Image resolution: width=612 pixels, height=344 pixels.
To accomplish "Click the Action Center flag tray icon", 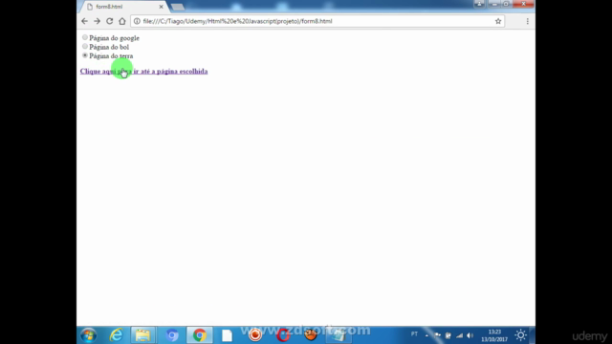I will [x=438, y=335].
